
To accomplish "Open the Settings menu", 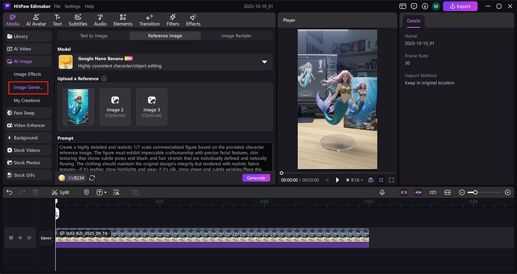I will tap(72, 7).
